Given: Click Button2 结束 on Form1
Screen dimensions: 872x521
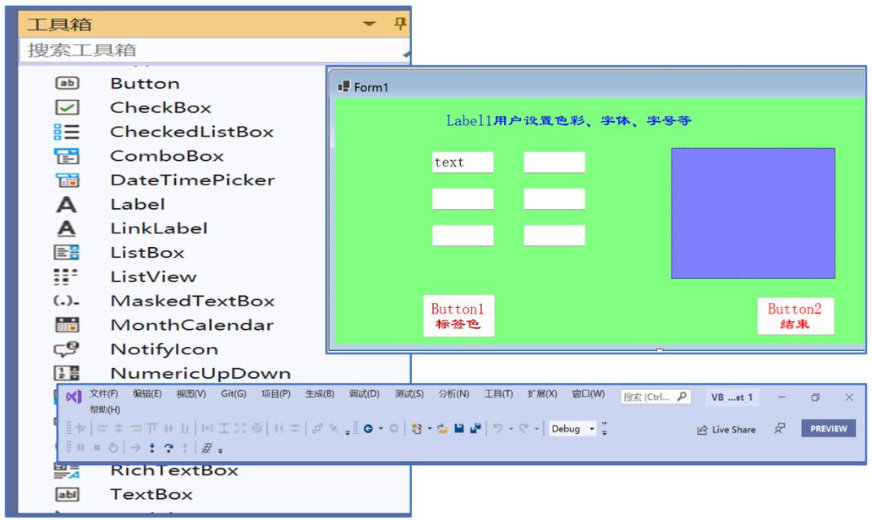Looking at the screenshot, I should pyautogui.click(x=795, y=315).
